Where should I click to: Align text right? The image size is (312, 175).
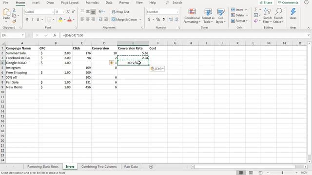[93, 19]
